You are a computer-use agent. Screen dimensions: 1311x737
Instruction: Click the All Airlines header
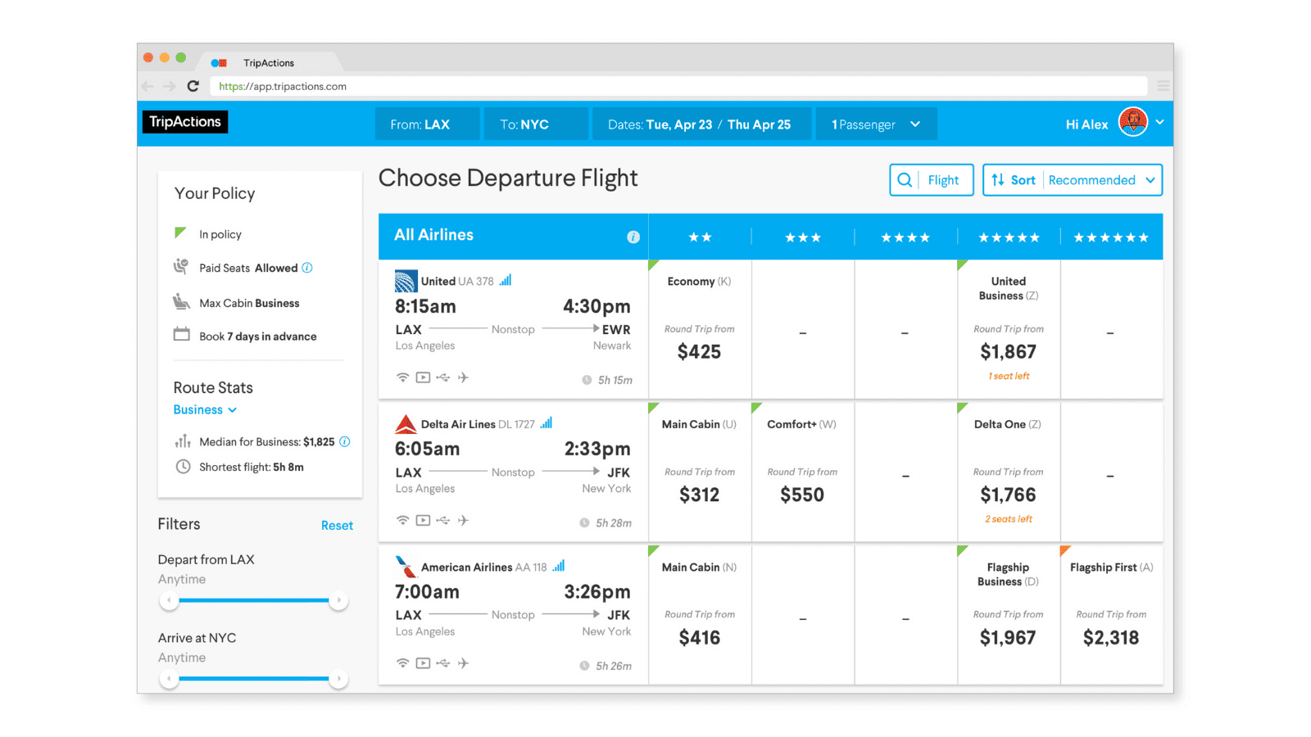point(434,235)
